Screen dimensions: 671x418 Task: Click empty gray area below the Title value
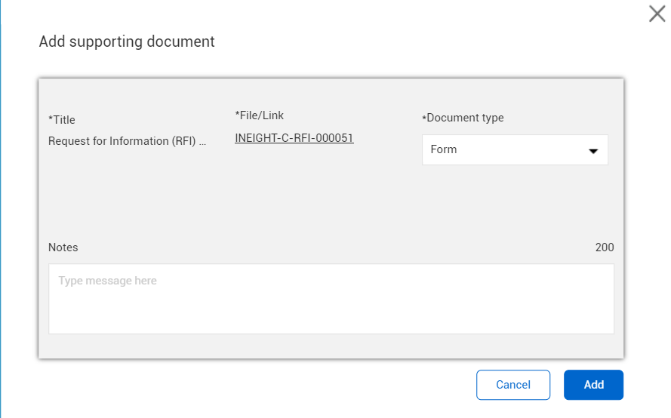121,189
